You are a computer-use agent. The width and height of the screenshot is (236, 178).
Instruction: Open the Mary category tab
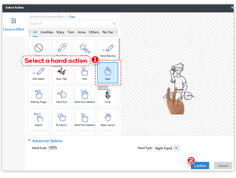tap(60, 32)
